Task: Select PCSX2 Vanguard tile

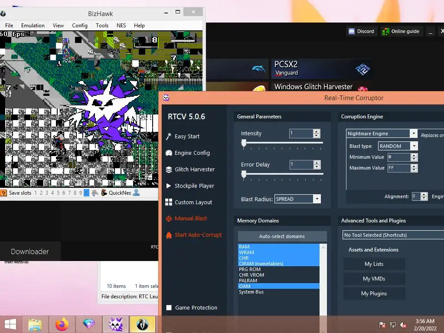Action: click(x=322, y=69)
